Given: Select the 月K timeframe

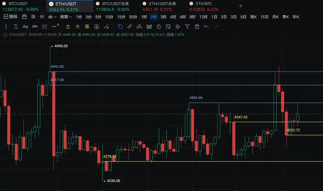Looking at the screenshot, I should (275, 17).
